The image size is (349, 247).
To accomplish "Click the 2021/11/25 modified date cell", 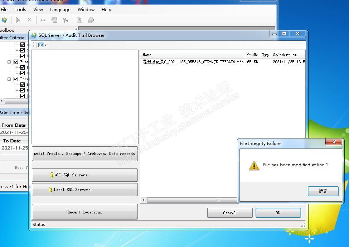I will click(289, 62).
